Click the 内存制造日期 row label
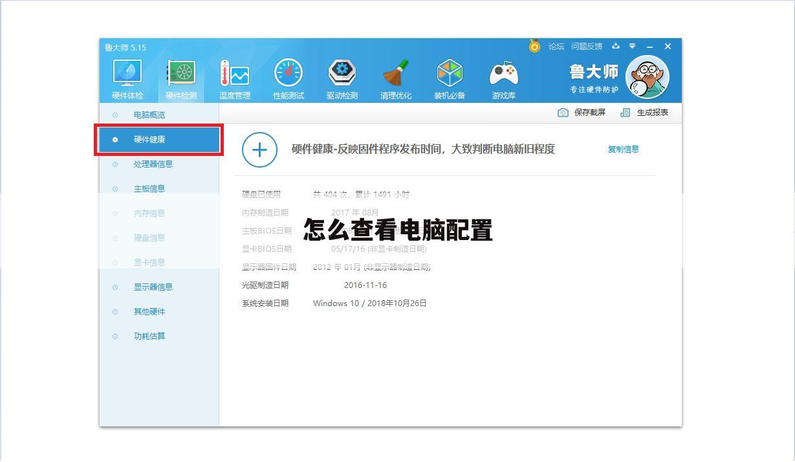Image resolution: width=795 pixels, height=462 pixels. (x=265, y=212)
